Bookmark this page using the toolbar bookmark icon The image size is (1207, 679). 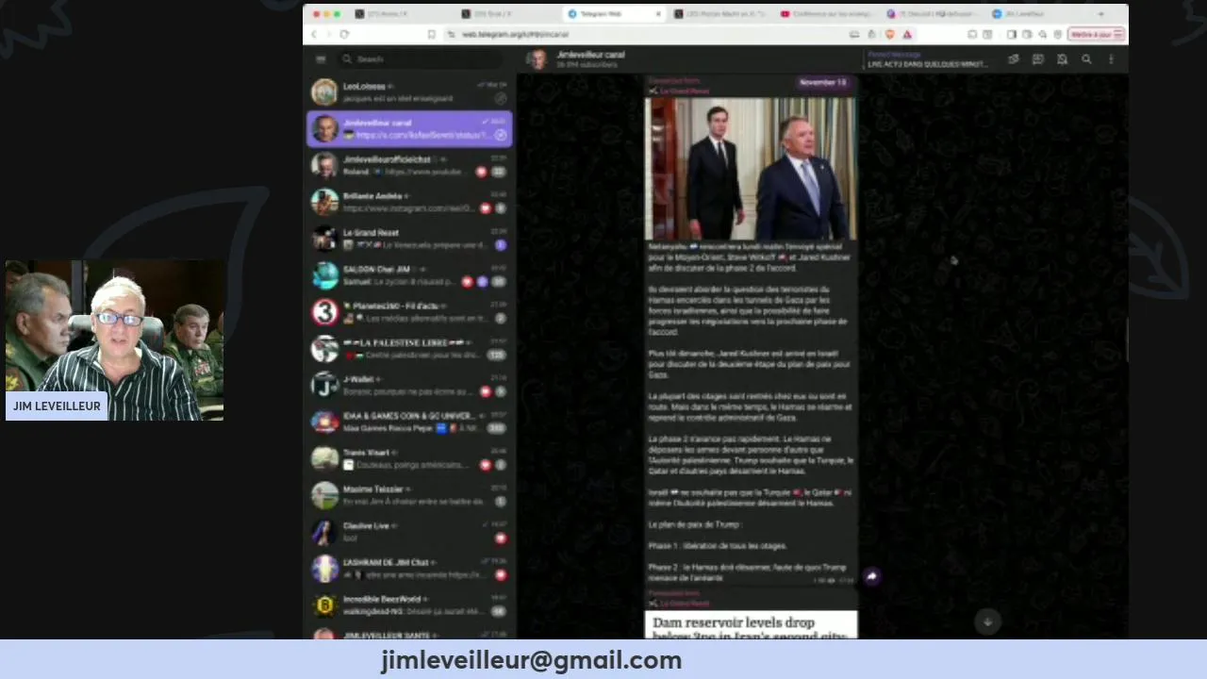tap(431, 34)
